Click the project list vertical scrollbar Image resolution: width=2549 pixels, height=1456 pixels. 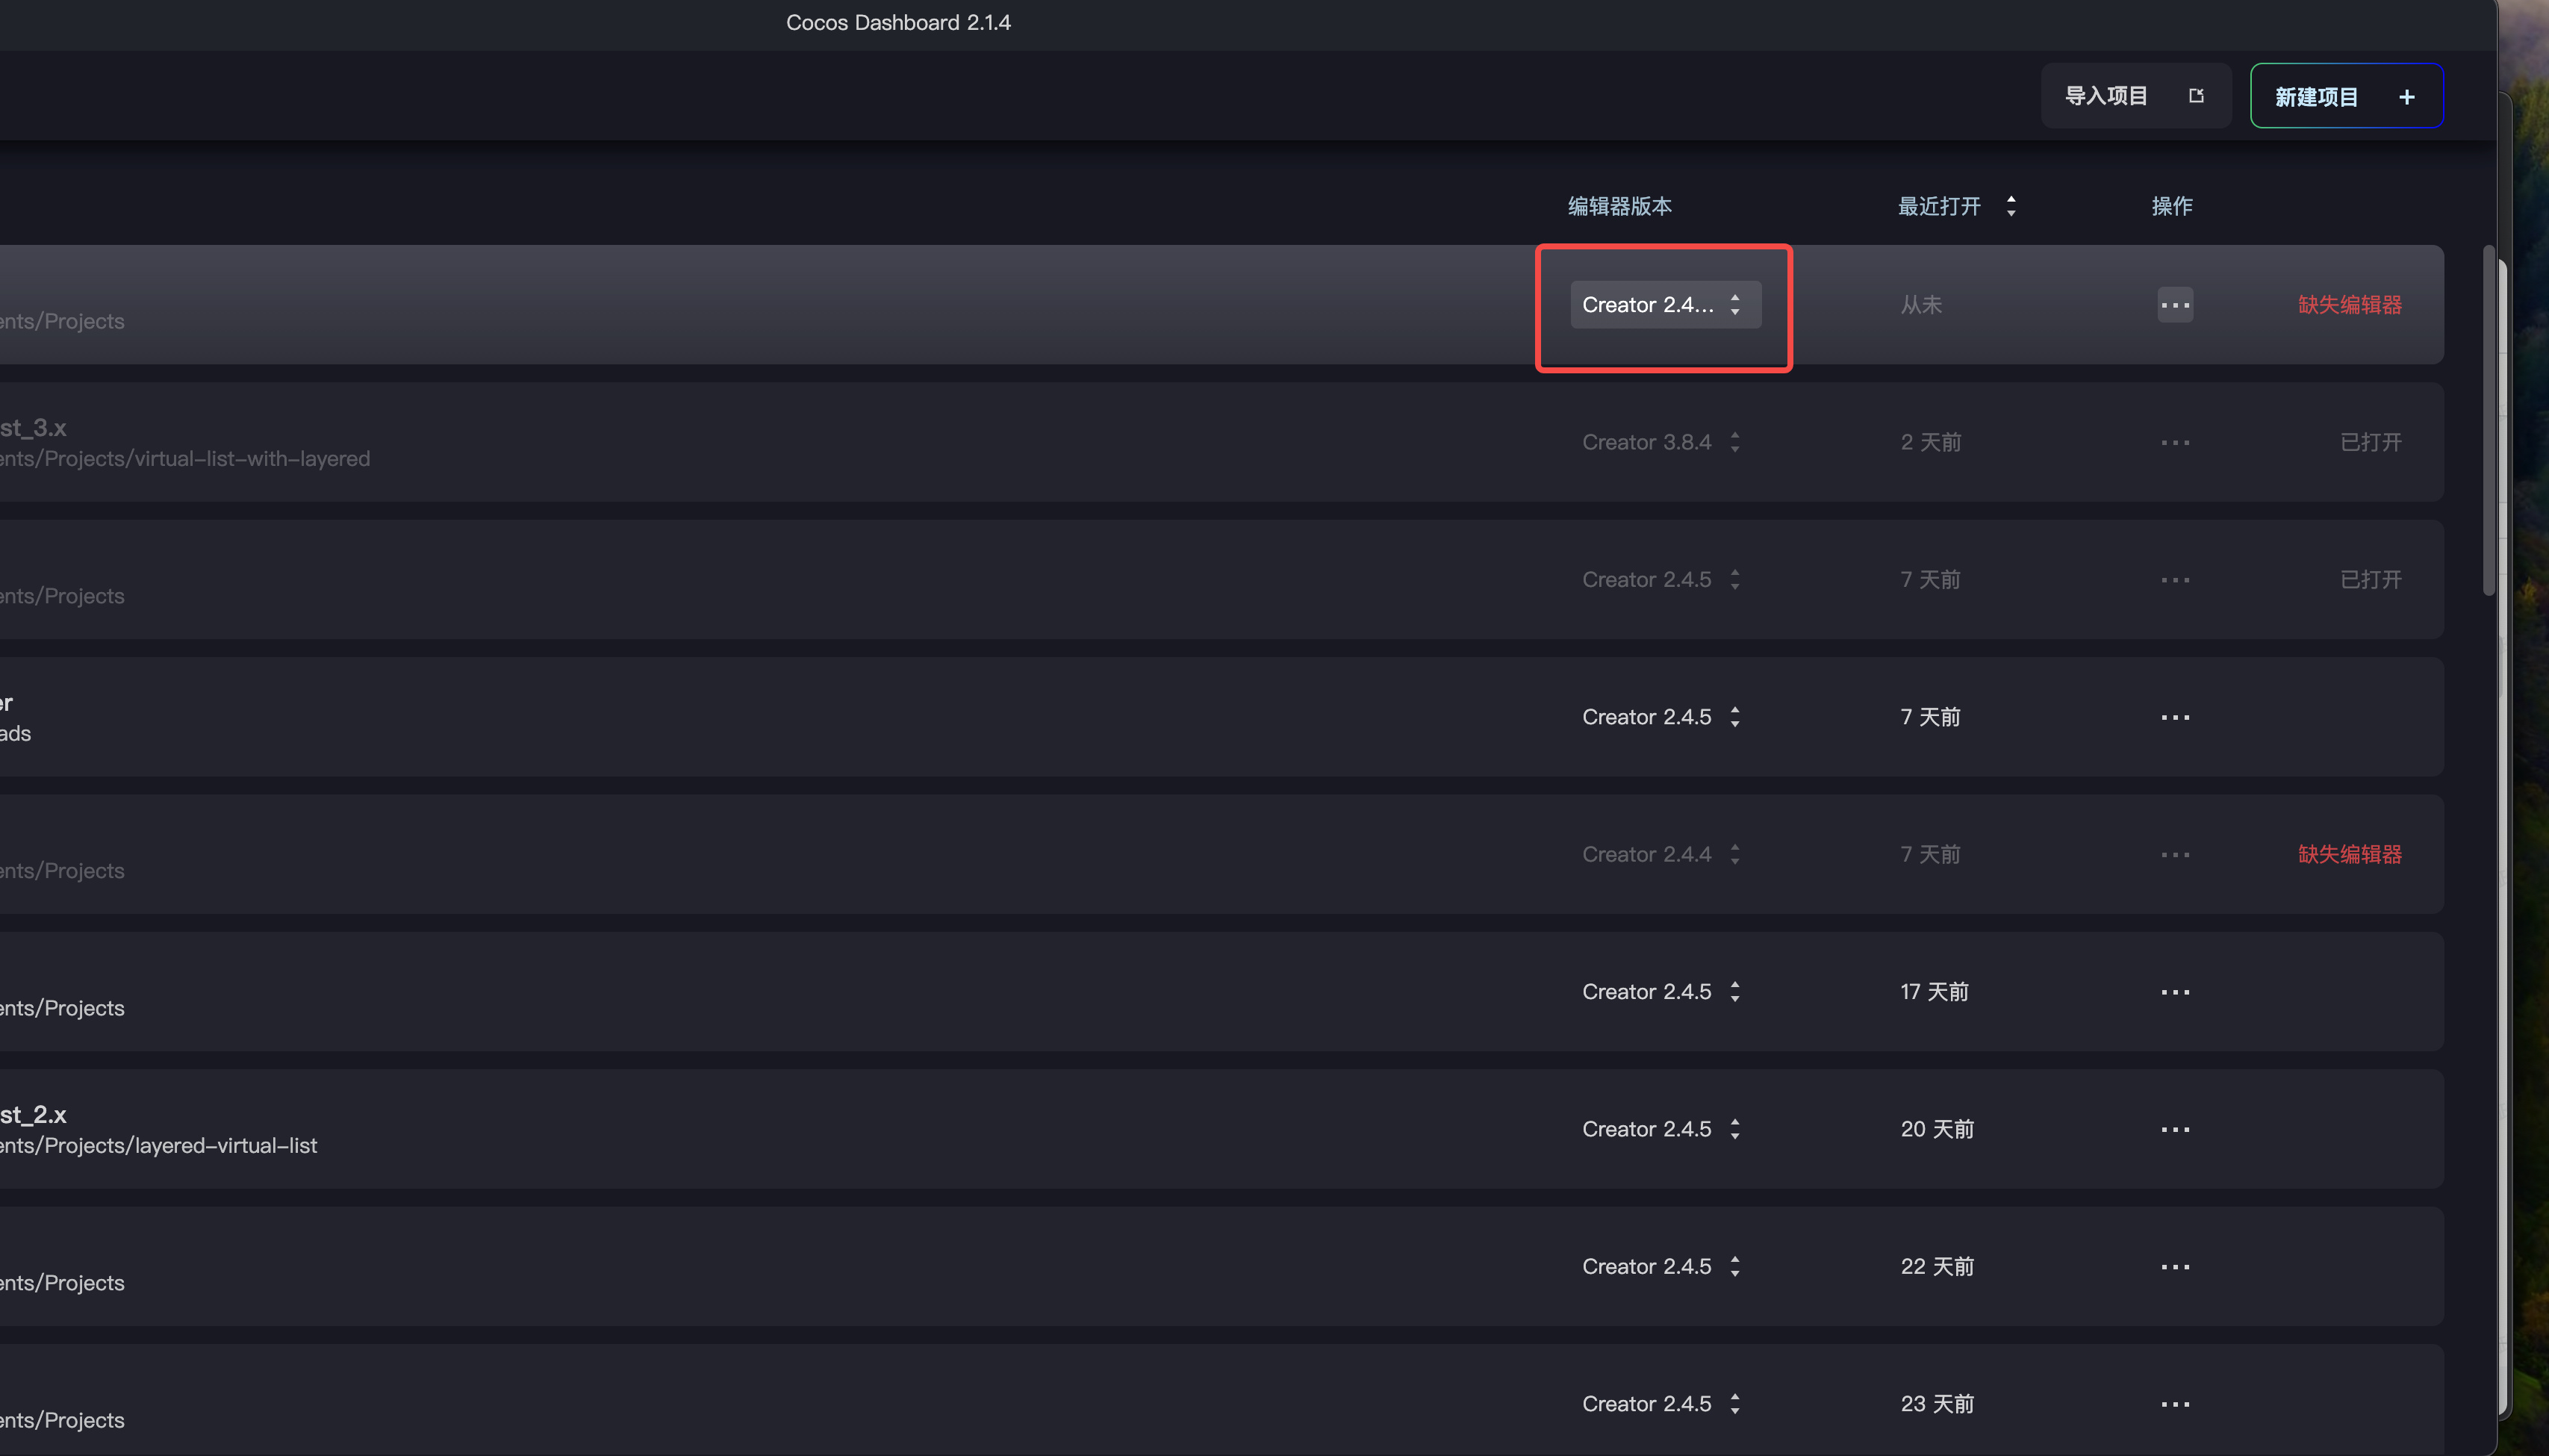[x=2488, y=420]
